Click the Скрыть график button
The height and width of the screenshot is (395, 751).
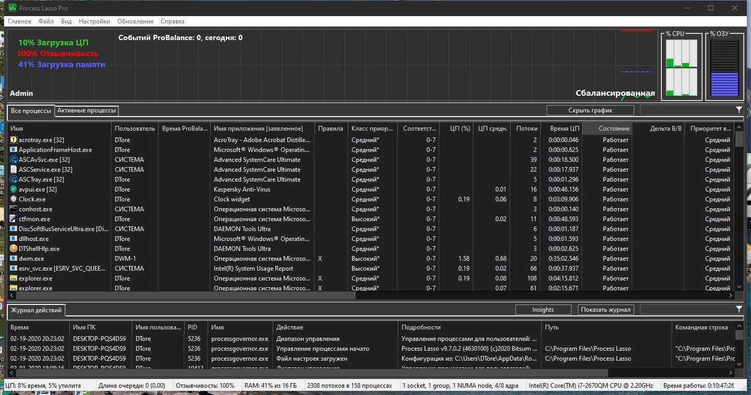tap(590, 110)
